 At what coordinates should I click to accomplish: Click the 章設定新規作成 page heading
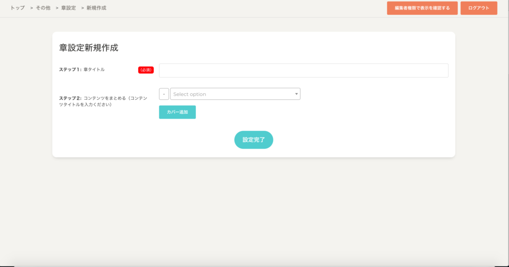(x=88, y=48)
